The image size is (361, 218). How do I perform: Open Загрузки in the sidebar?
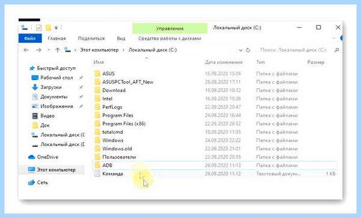[x=51, y=87]
